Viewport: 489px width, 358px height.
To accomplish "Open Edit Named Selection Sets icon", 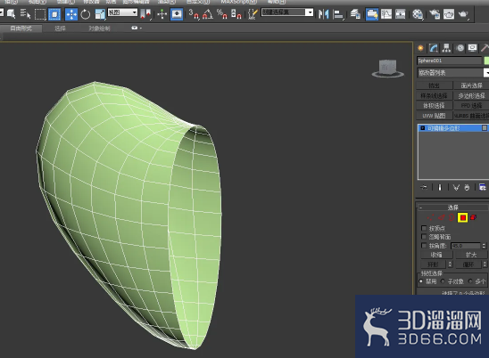I will pyautogui.click(x=253, y=14).
